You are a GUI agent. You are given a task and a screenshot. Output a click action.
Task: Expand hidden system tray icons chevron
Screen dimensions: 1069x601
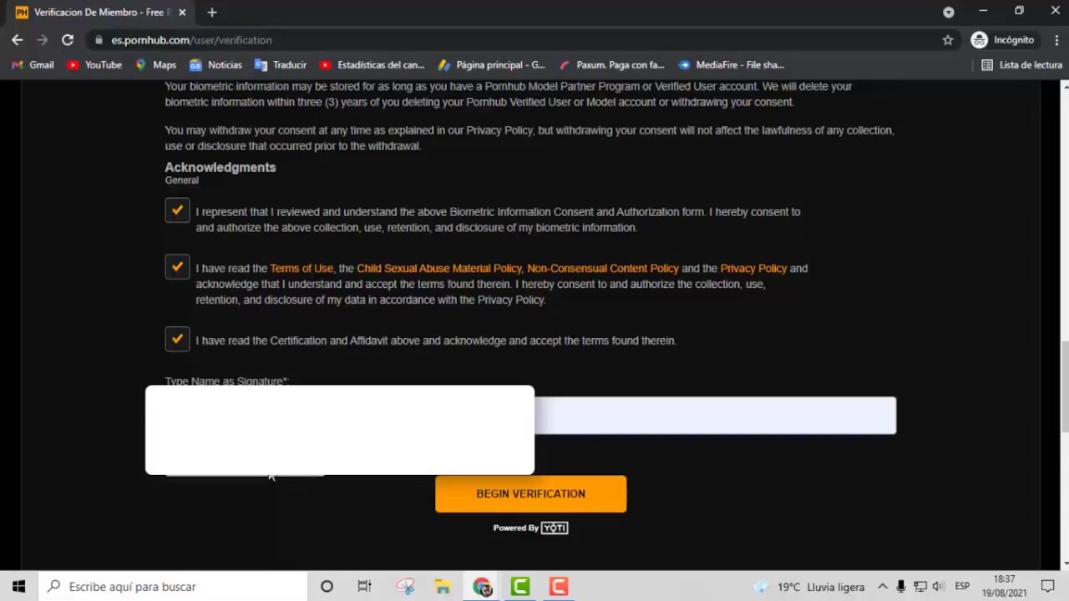[x=882, y=587]
